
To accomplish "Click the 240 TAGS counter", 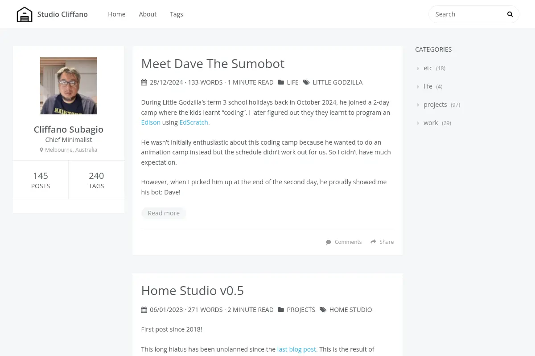I will tap(96, 180).
